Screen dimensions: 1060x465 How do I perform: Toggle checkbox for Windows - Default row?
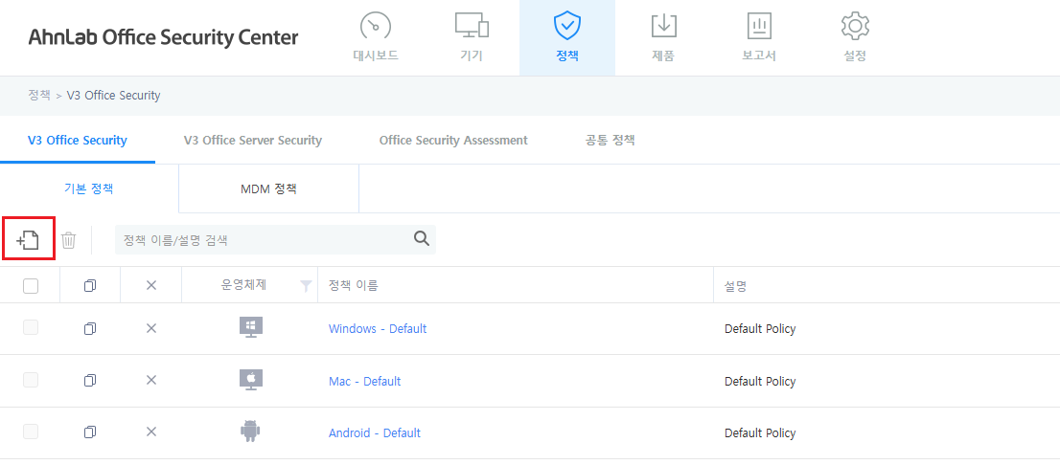pos(31,328)
